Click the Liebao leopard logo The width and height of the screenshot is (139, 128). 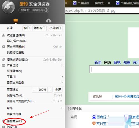click(9, 7)
